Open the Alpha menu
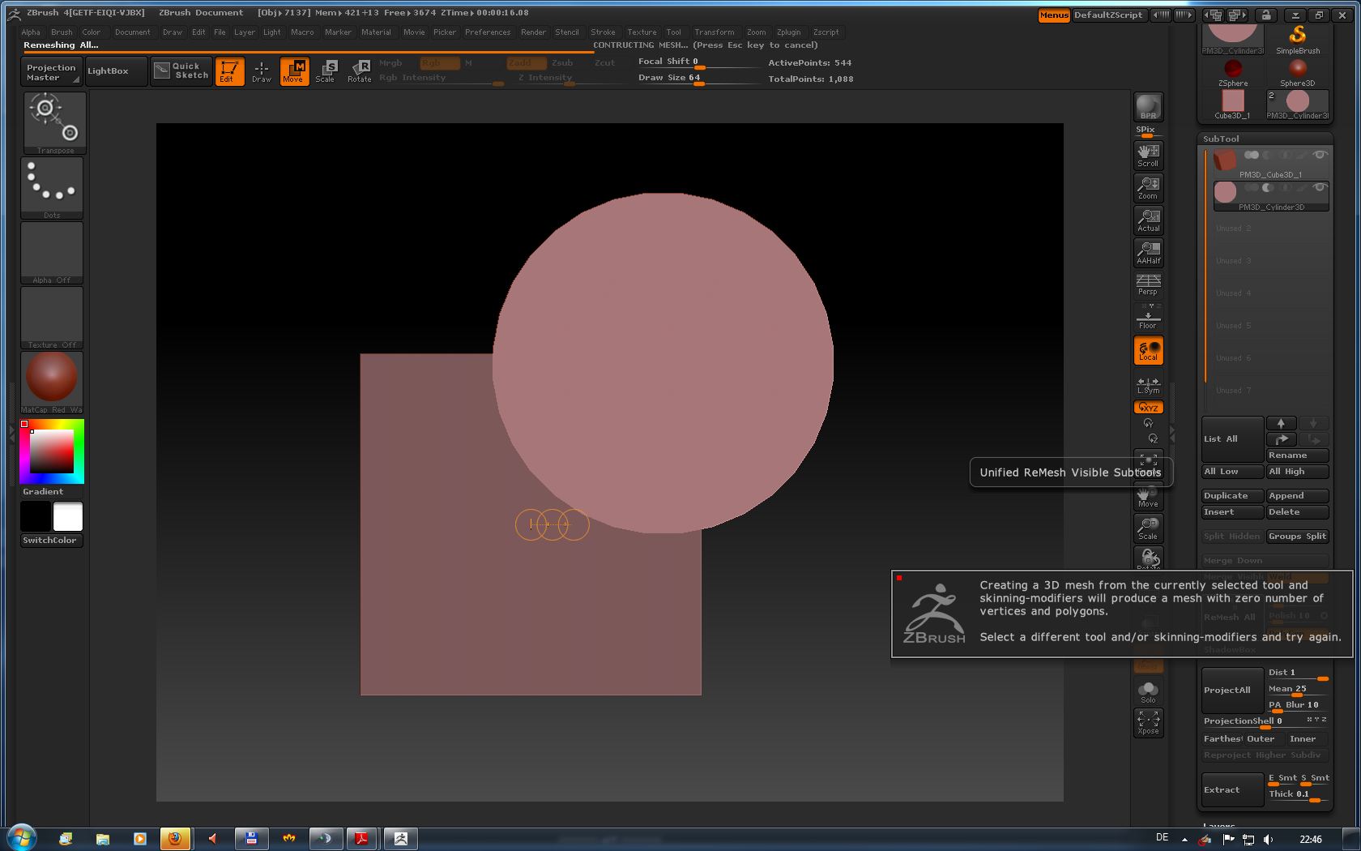The image size is (1361, 851). pyautogui.click(x=31, y=32)
